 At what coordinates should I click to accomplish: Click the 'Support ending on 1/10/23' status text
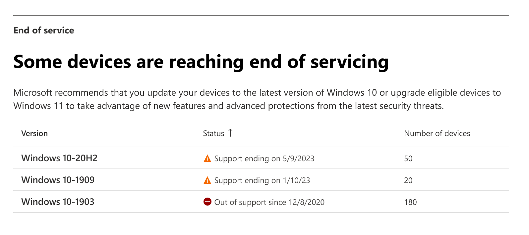(x=262, y=180)
